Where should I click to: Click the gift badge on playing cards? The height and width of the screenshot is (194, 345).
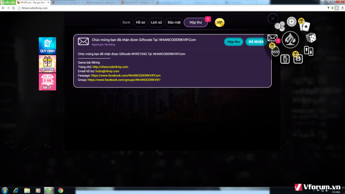click(x=301, y=21)
